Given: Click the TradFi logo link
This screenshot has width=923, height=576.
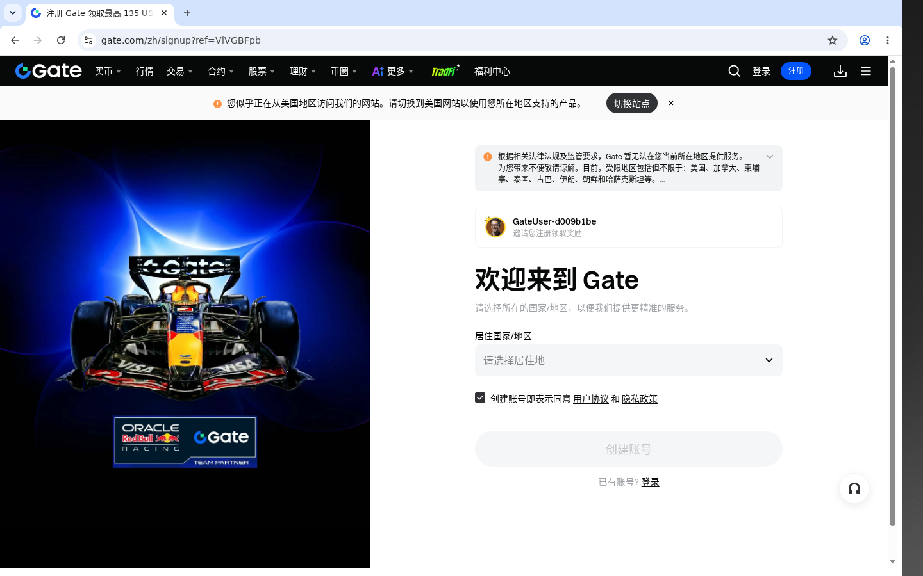Looking at the screenshot, I should point(445,71).
